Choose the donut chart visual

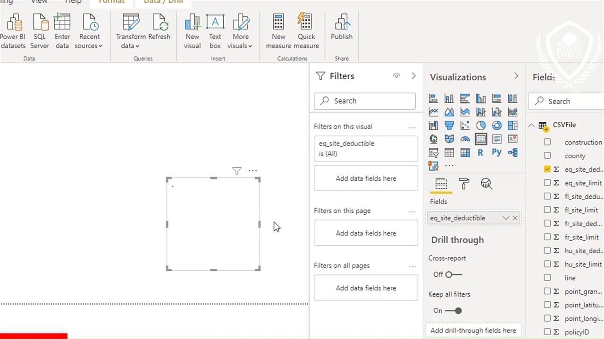496,126
